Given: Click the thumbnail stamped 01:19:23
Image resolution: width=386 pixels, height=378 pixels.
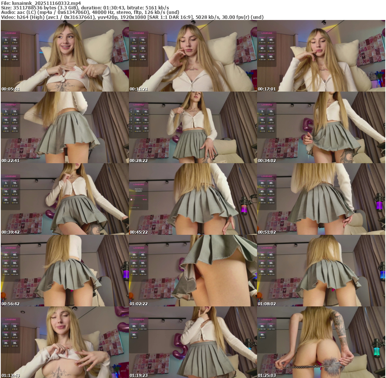Looking at the screenshot, I should coord(193,342).
